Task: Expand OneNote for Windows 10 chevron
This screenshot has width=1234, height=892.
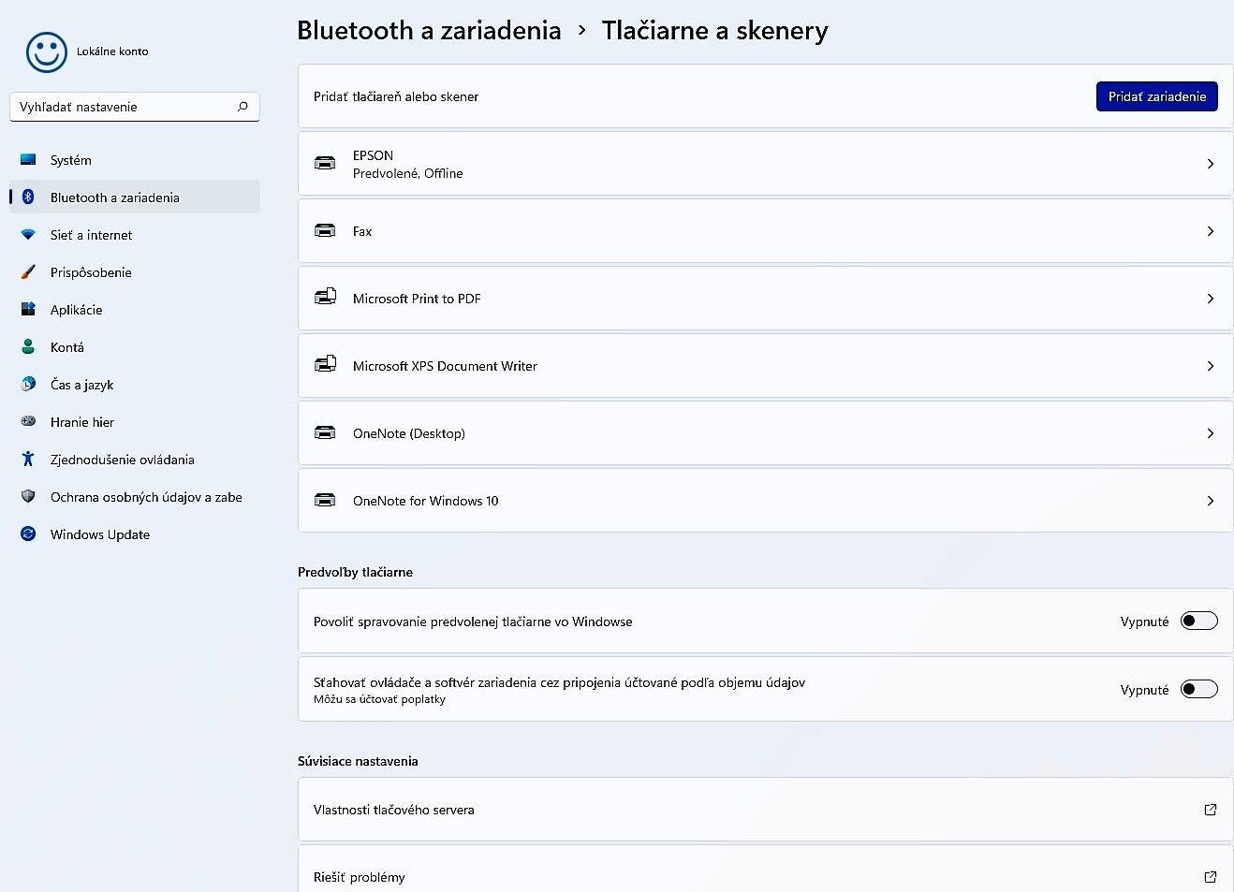Action: (1211, 501)
